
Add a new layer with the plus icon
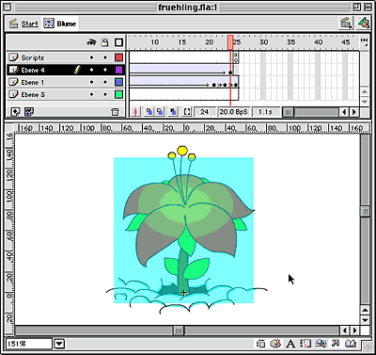15,111
